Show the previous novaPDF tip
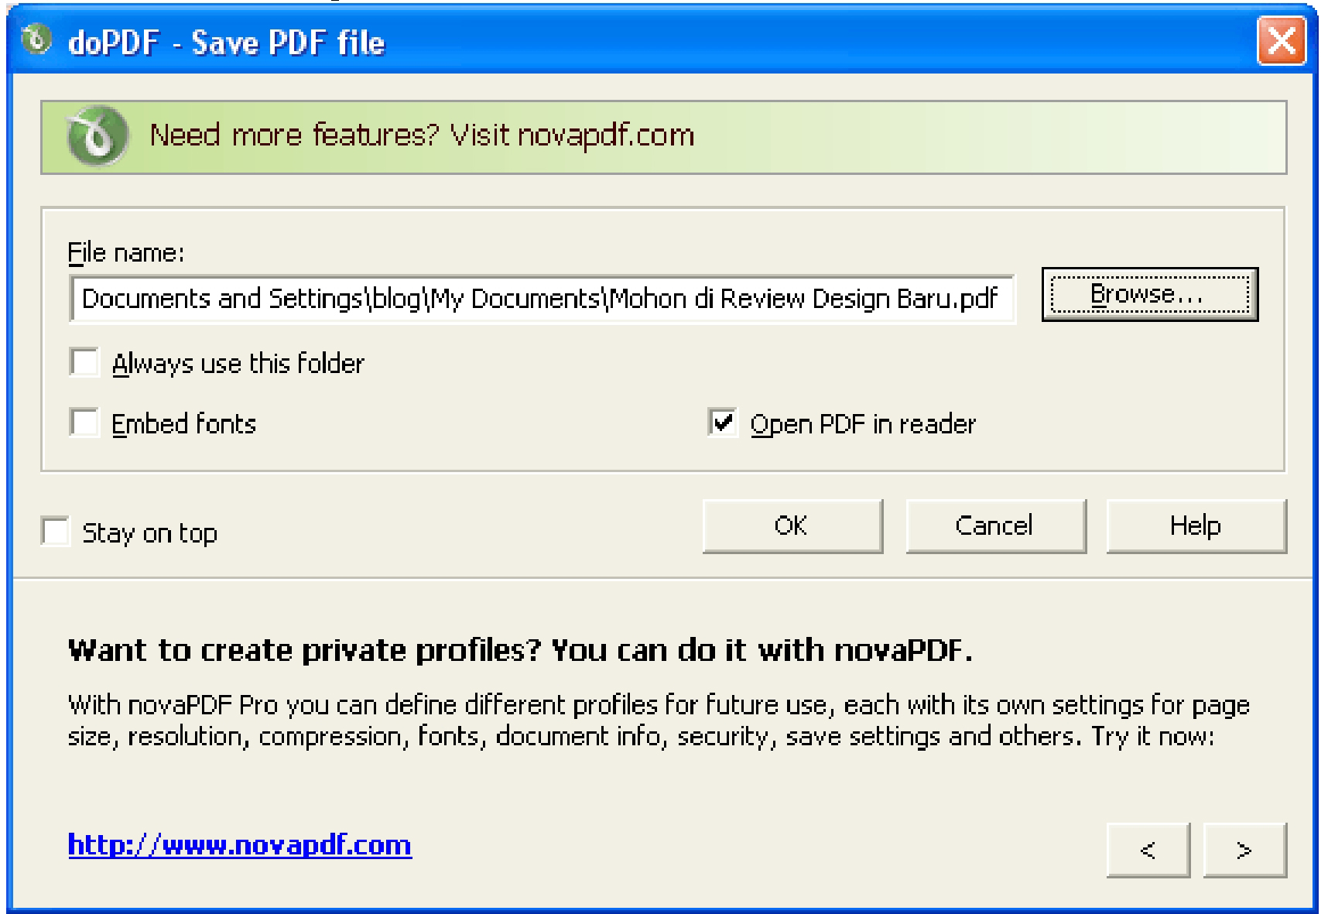Viewport: 1328px width, 914px height. pos(1148,850)
